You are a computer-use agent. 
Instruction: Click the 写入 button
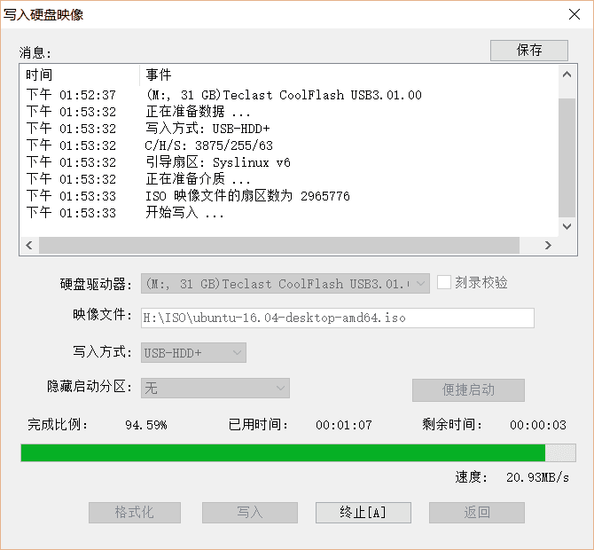249,513
